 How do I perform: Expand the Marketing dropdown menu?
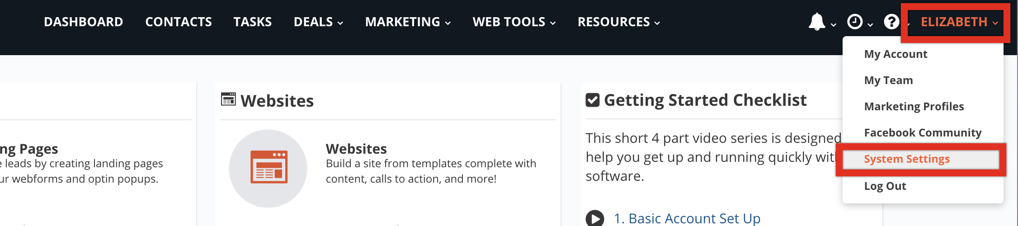coord(408,22)
